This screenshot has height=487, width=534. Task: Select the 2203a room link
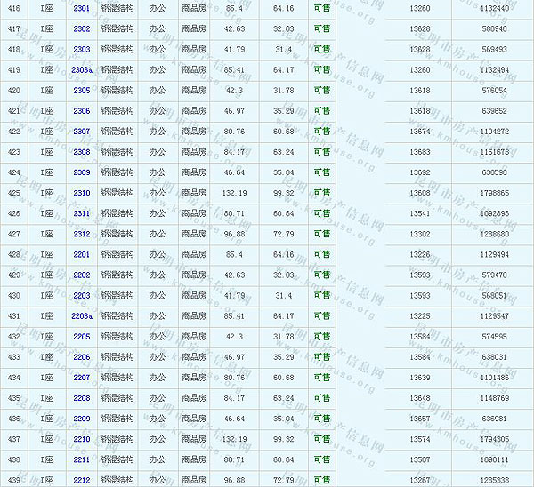click(x=81, y=315)
